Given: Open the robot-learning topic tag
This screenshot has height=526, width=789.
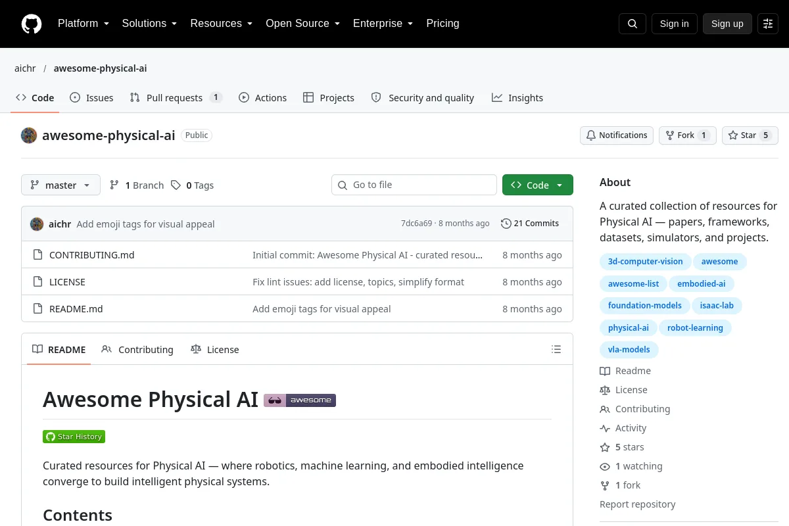Looking at the screenshot, I should (695, 328).
